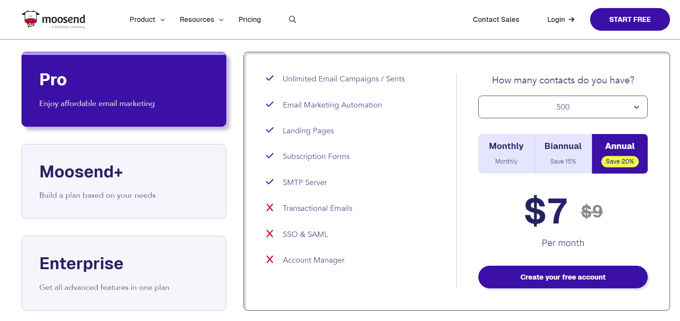680x321 pixels.
Task: Click checkmark next to SMTP Server
Action: (x=270, y=182)
